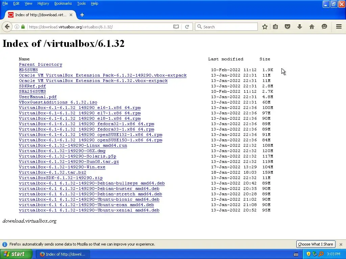Click the info icon in notification bar
The image size is (346, 259).
(x=5, y=244)
